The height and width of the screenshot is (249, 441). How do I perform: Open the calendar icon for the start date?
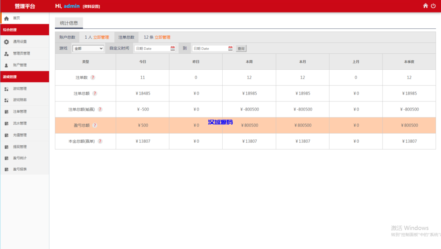pyautogui.click(x=173, y=49)
